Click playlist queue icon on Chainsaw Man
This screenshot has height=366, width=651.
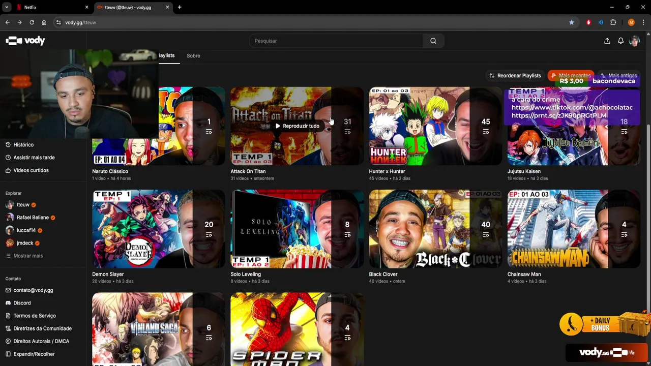point(624,235)
